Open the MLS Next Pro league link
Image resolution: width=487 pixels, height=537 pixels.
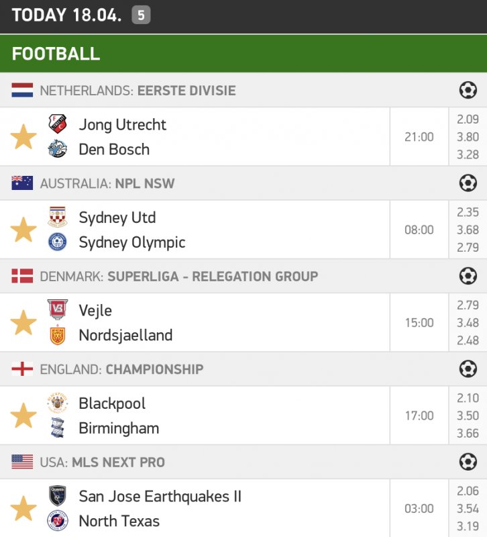pyautogui.click(x=118, y=462)
